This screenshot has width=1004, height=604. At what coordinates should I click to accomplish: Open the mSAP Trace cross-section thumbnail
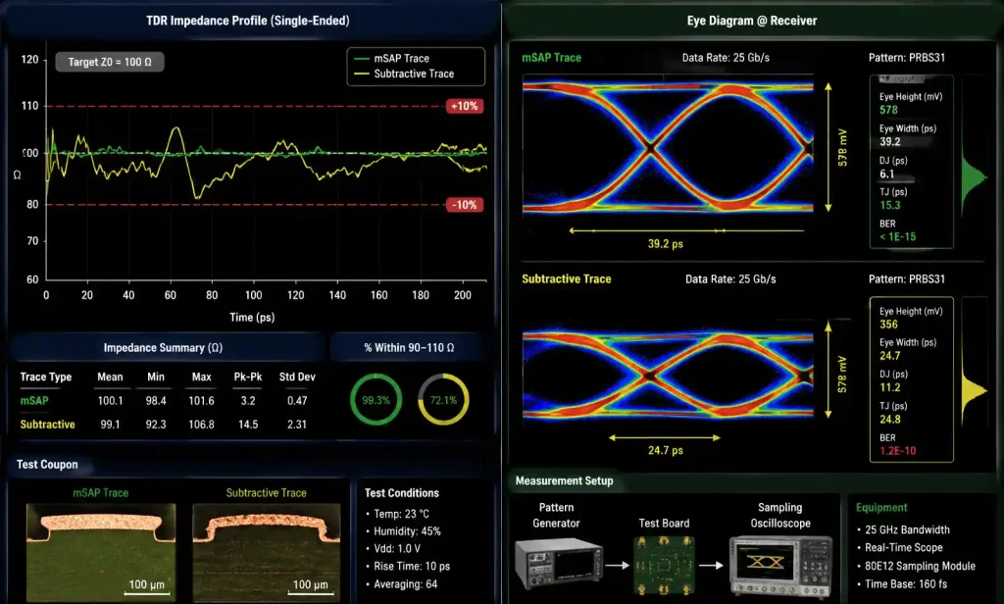click(101, 552)
